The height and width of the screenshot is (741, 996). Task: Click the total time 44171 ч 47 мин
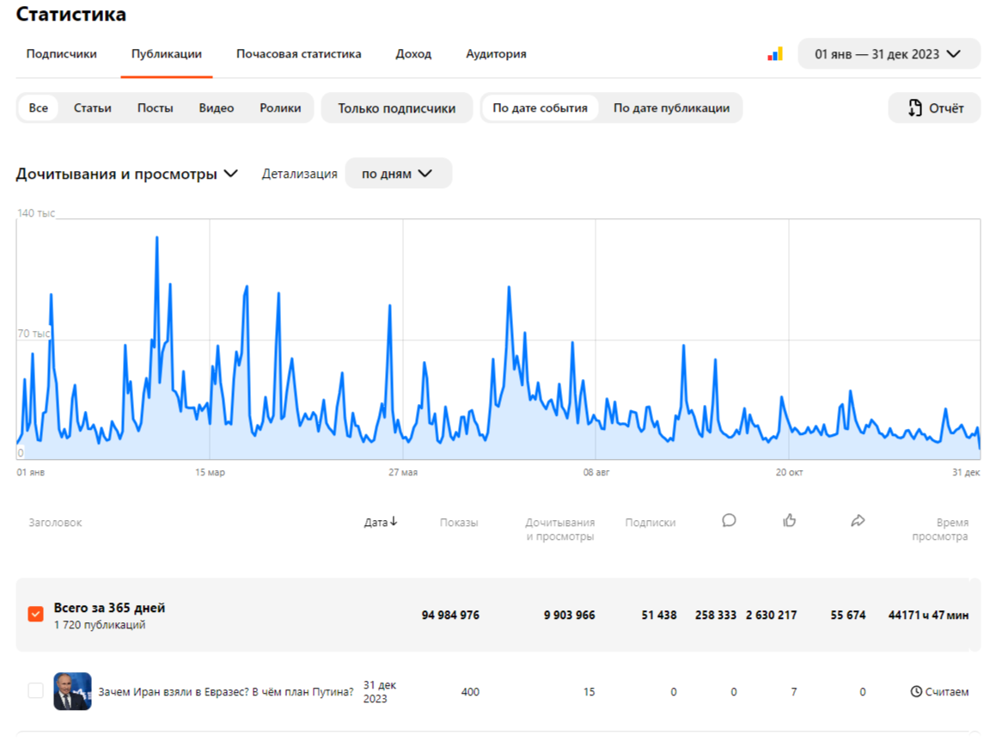[928, 615]
